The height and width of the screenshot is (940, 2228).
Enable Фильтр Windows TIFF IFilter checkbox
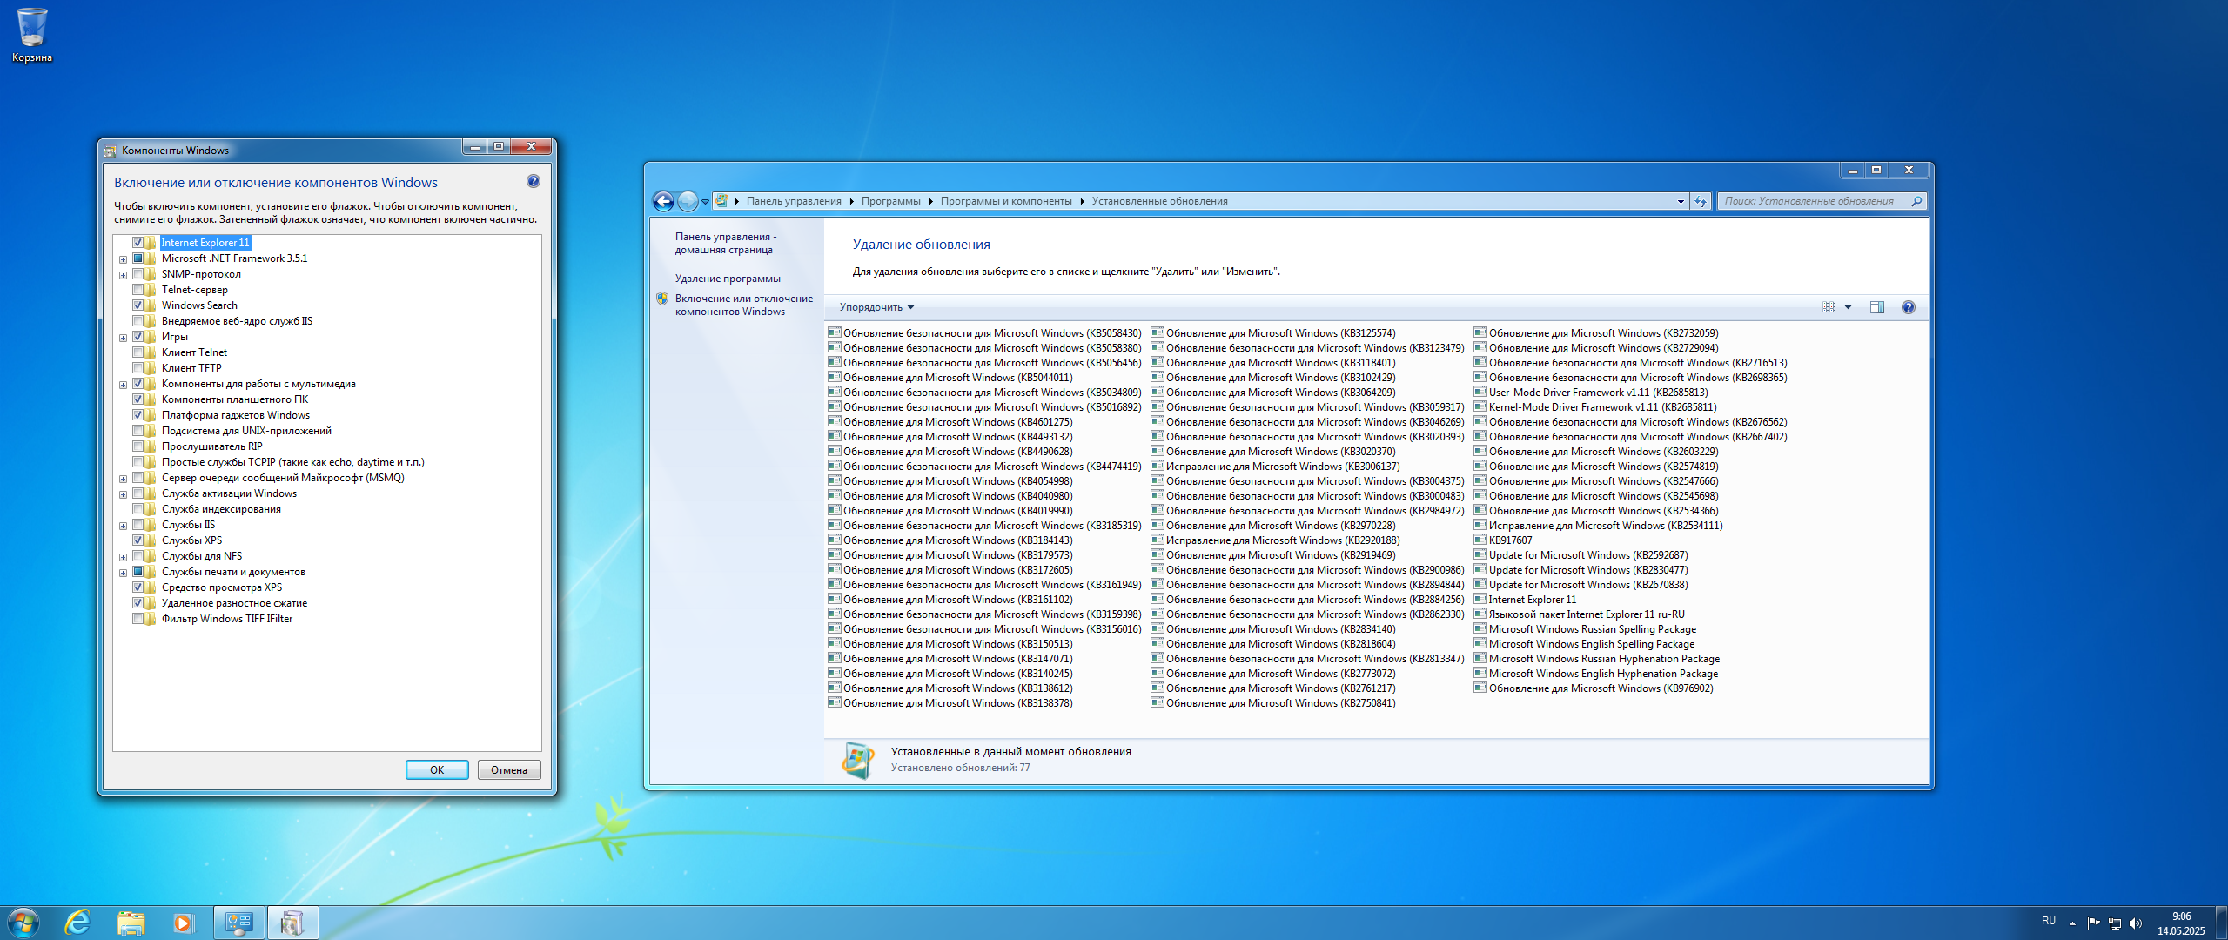pyautogui.click(x=138, y=619)
